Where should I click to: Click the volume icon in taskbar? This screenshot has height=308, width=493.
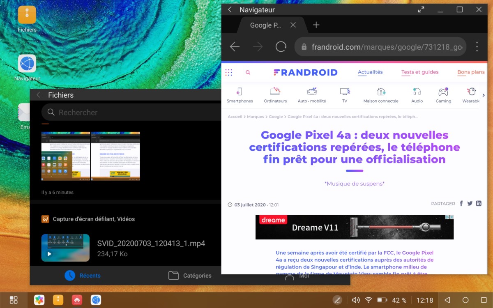coord(356,300)
